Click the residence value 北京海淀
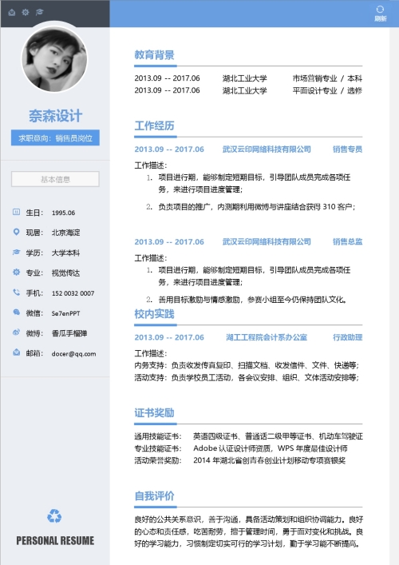399x565 pixels. 66,233
